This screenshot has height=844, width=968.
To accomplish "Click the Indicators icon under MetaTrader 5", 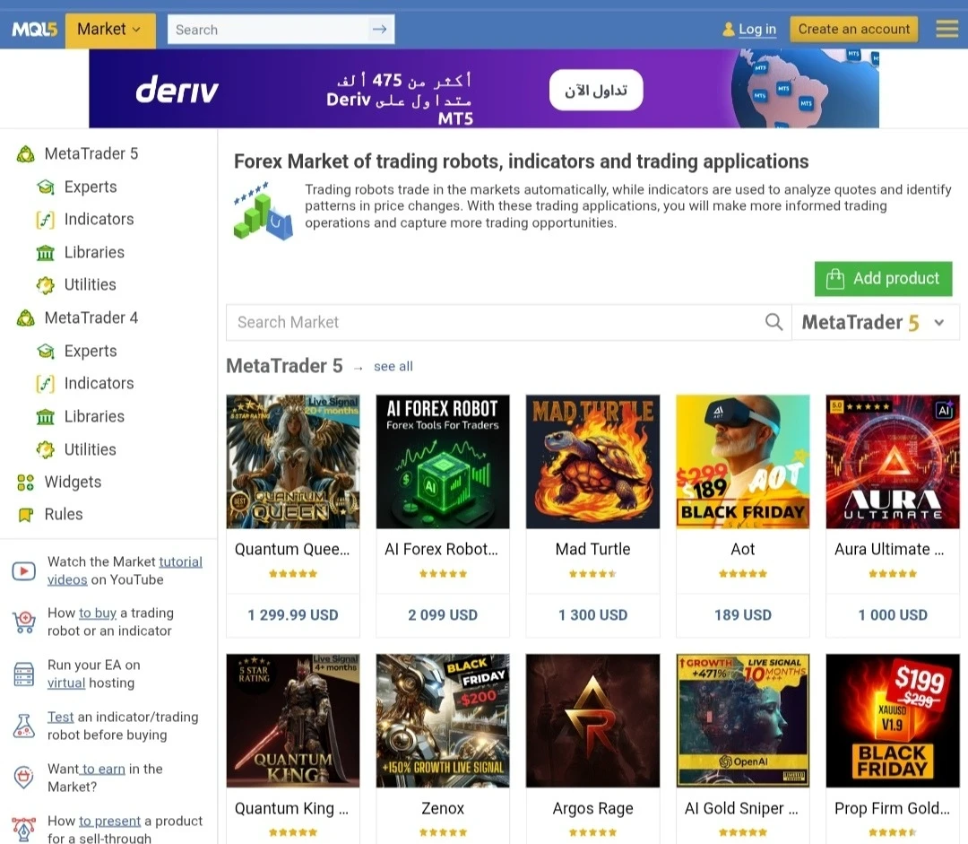I will coord(45,219).
